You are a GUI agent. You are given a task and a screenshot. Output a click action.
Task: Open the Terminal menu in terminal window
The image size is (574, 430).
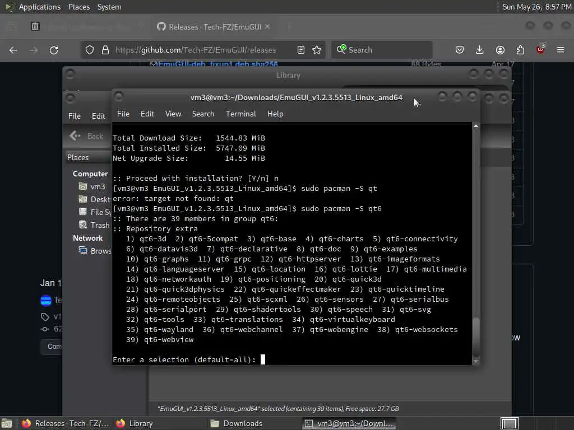coord(240,114)
